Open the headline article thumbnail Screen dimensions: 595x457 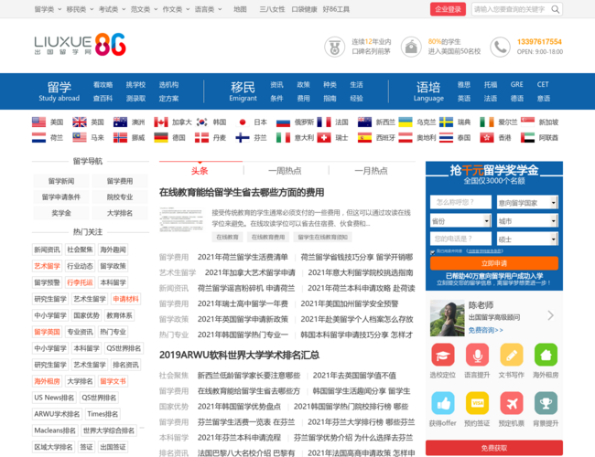tap(181, 219)
